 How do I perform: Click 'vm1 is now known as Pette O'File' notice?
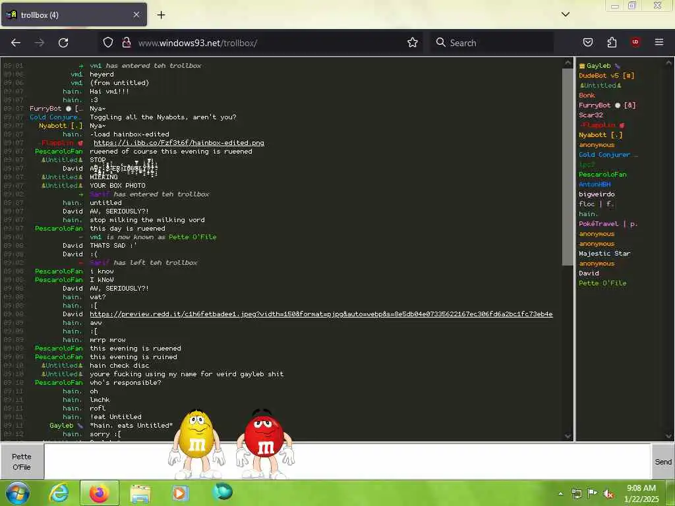[x=153, y=237]
